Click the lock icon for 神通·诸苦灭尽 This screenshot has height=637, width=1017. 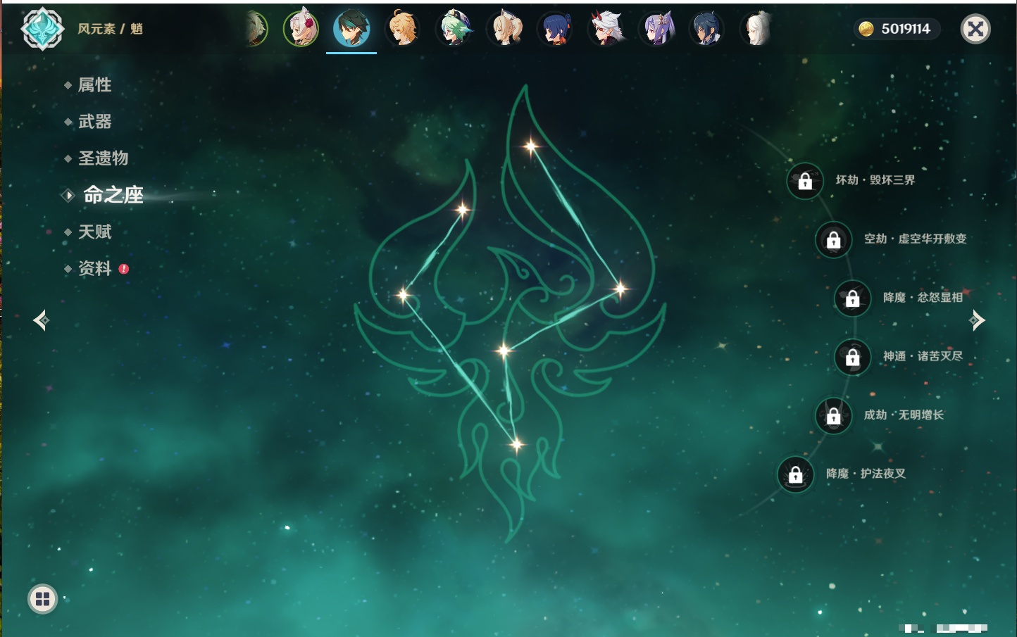click(853, 357)
